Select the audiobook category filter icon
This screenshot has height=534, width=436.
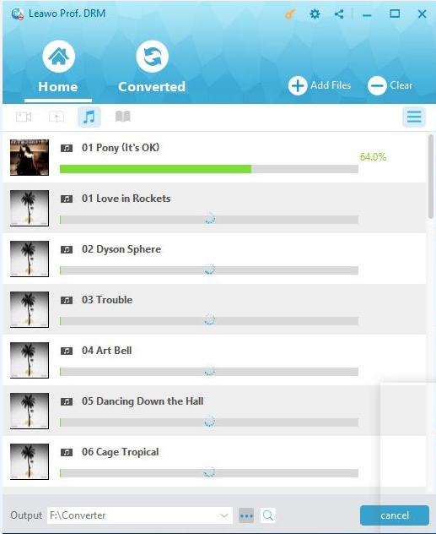pos(57,117)
